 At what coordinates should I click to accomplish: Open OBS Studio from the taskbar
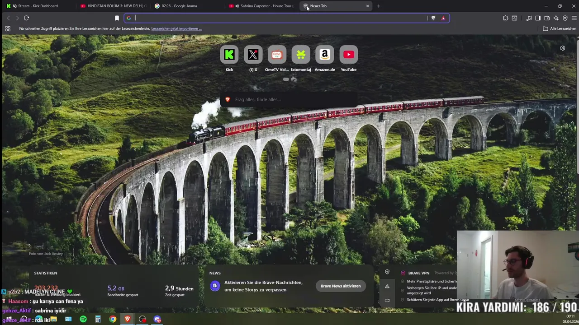[142, 319]
